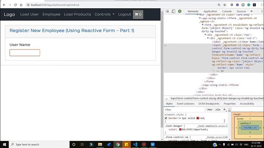
Task: Activate the DevTools inspect element picker
Action: (x=167, y=11)
